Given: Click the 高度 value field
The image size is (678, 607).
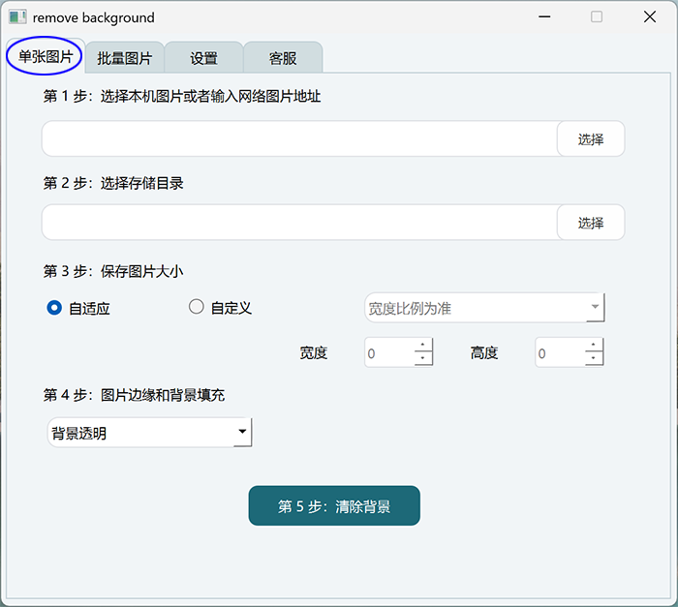Looking at the screenshot, I should (x=560, y=352).
